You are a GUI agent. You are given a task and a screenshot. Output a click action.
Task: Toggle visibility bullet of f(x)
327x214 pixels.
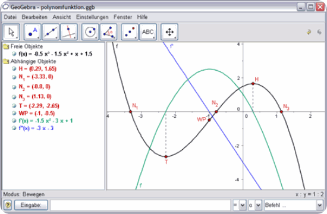(x=14, y=54)
